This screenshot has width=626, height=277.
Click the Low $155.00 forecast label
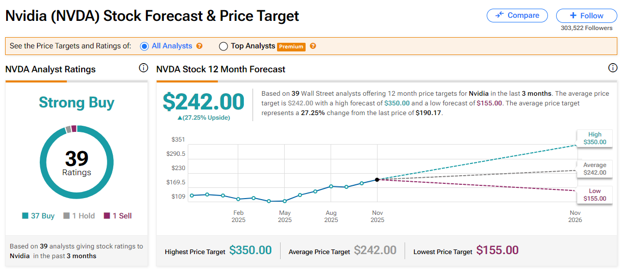pyautogui.click(x=595, y=195)
